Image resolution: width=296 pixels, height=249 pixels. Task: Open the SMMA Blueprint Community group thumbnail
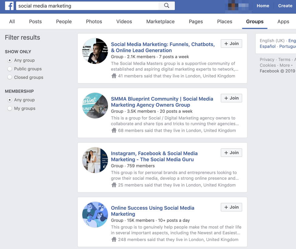pos(95,106)
